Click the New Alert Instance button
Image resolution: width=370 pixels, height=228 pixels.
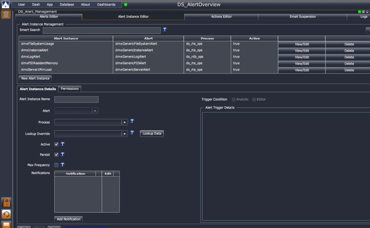click(x=35, y=78)
